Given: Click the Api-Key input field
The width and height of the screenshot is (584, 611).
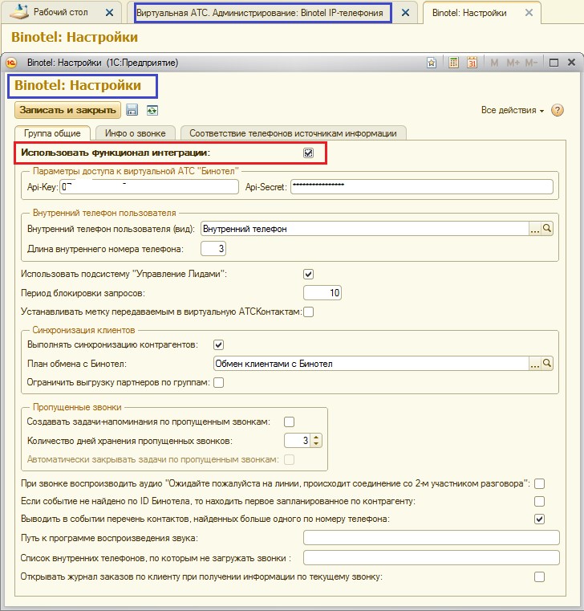Looking at the screenshot, I should (148, 186).
